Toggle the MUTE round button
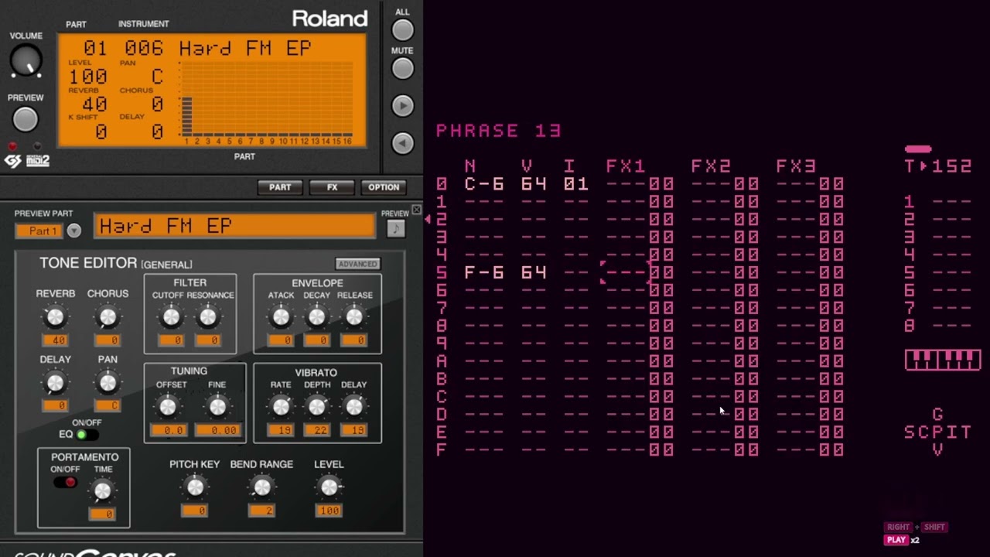Image resolution: width=990 pixels, height=557 pixels. pos(402,68)
